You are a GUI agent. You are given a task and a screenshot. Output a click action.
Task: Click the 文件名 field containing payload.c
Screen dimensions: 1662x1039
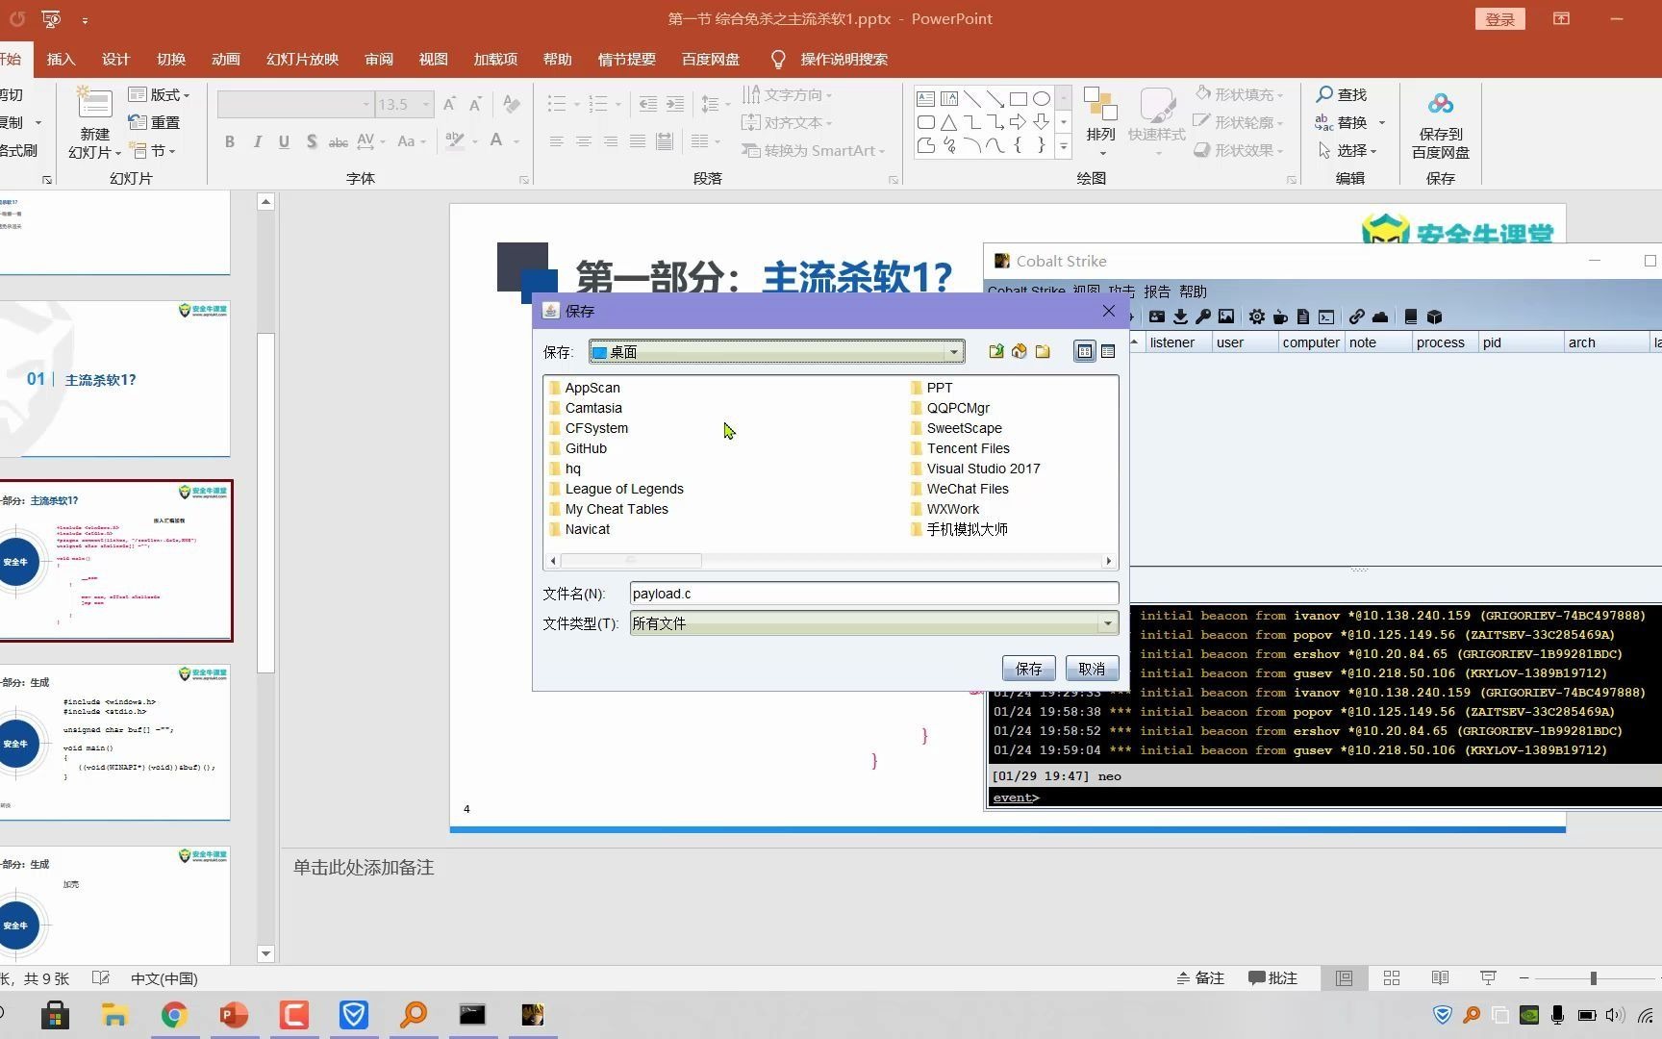point(874,594)
